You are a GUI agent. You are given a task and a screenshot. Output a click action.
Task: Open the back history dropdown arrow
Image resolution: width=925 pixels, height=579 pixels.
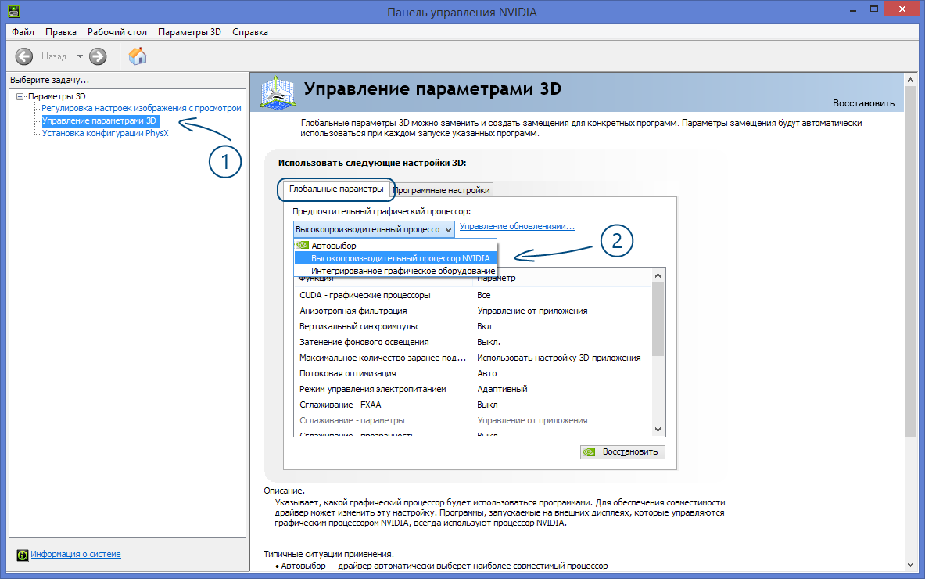click(x=80, y=56)
